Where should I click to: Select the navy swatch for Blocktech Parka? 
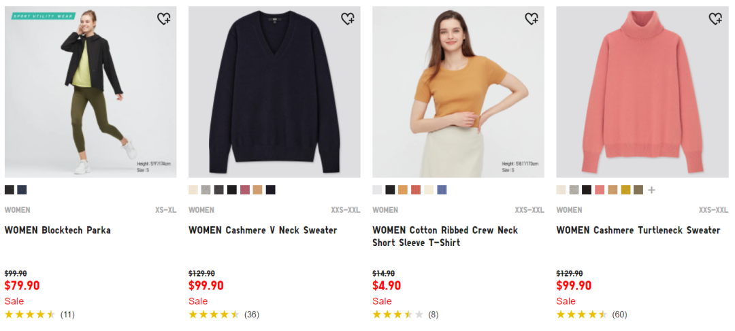(x=22, y=190)
